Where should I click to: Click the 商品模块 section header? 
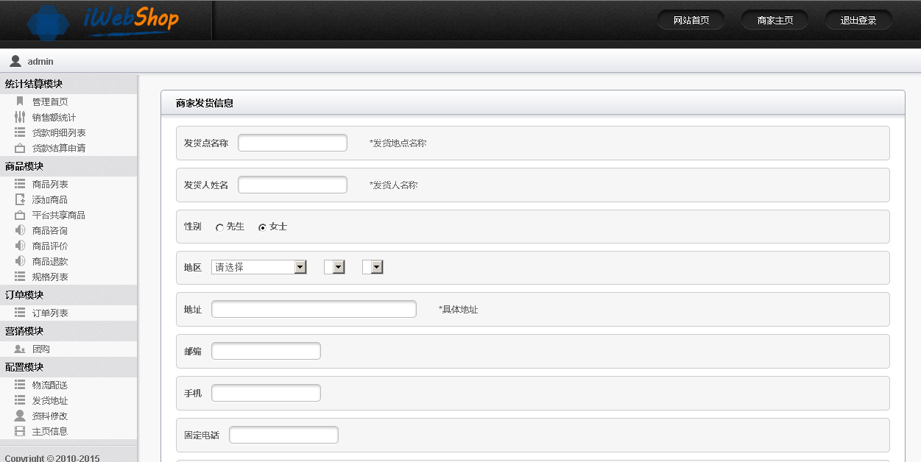click(68, 166)
